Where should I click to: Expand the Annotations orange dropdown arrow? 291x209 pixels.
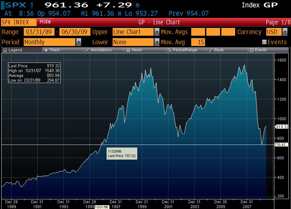pyautogui.click(x=123, y=50)
